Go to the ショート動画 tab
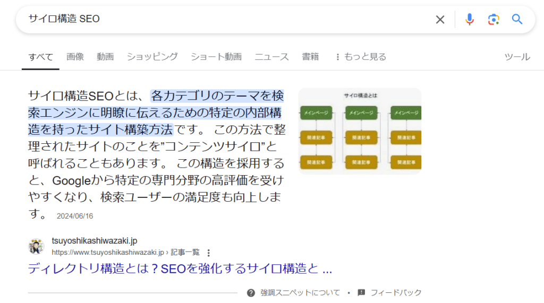This screenshot has width=544, height=303. (216, 57)
